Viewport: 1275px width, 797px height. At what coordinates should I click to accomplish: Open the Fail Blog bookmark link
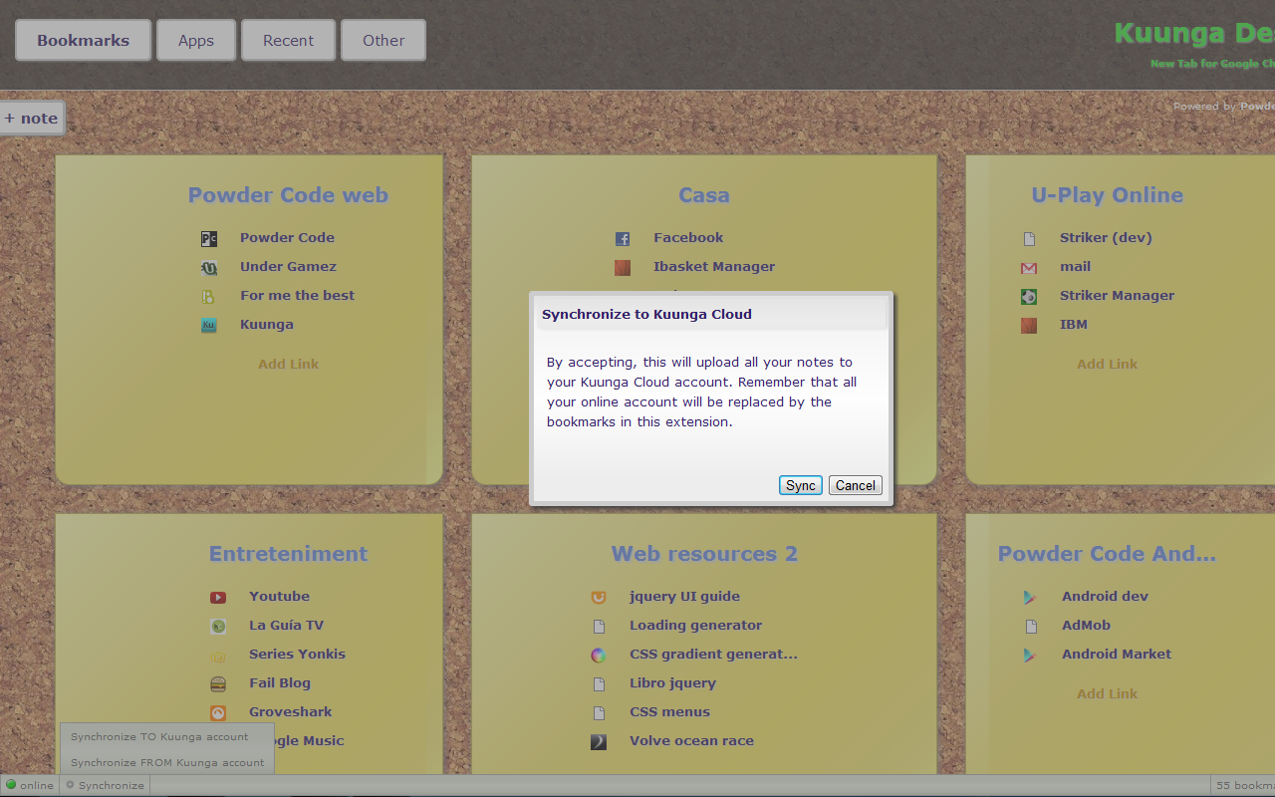[280, 683]
